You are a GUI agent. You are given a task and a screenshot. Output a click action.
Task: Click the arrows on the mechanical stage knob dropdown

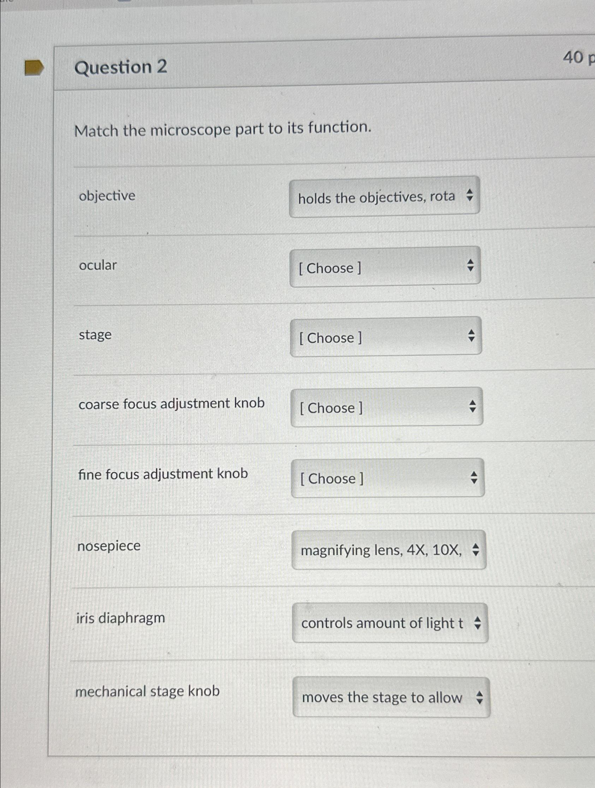(479, 698)
